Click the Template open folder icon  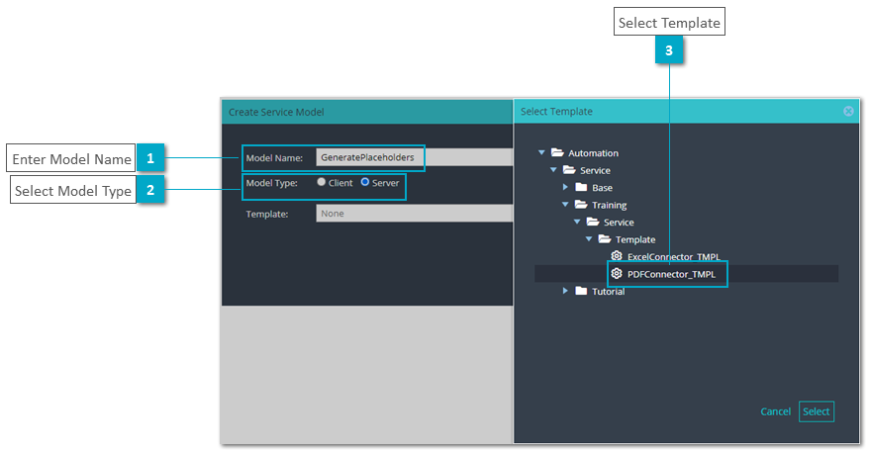[x=605, y=238]
